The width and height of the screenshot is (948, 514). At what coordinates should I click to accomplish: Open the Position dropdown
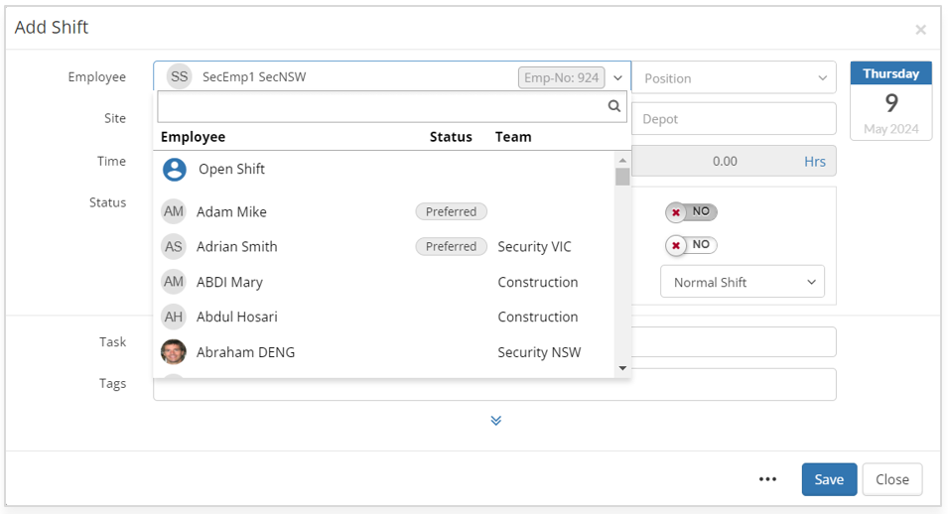(x=737, y=78)
